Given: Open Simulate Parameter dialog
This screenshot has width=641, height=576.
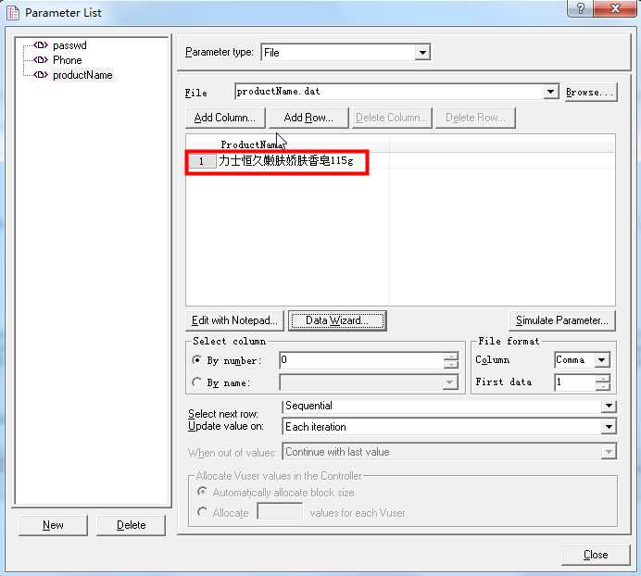Looking at the screenshot, I should 561,320.
